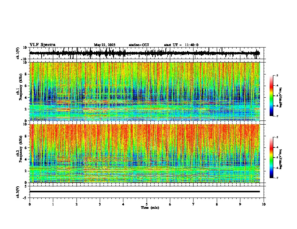Screen dimensions: 297x229
Task: Click the "5" tick of ch.3 voltage axis
Action: coord(26,186)
